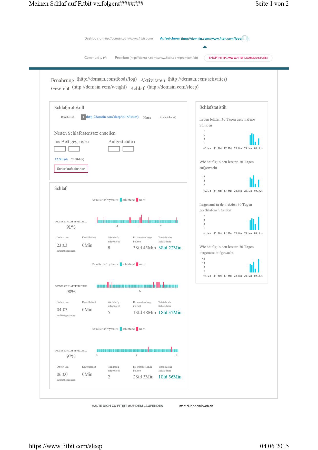Click the previous day arrow icon
This screenshot has height=450, width=318.
83,117
